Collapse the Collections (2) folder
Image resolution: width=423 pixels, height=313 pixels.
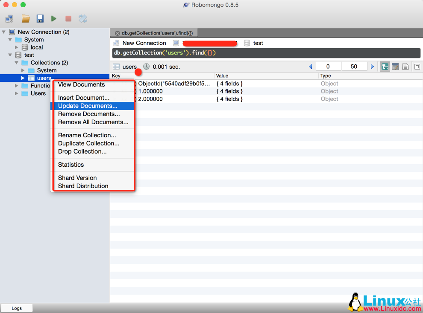coord(17,63)
